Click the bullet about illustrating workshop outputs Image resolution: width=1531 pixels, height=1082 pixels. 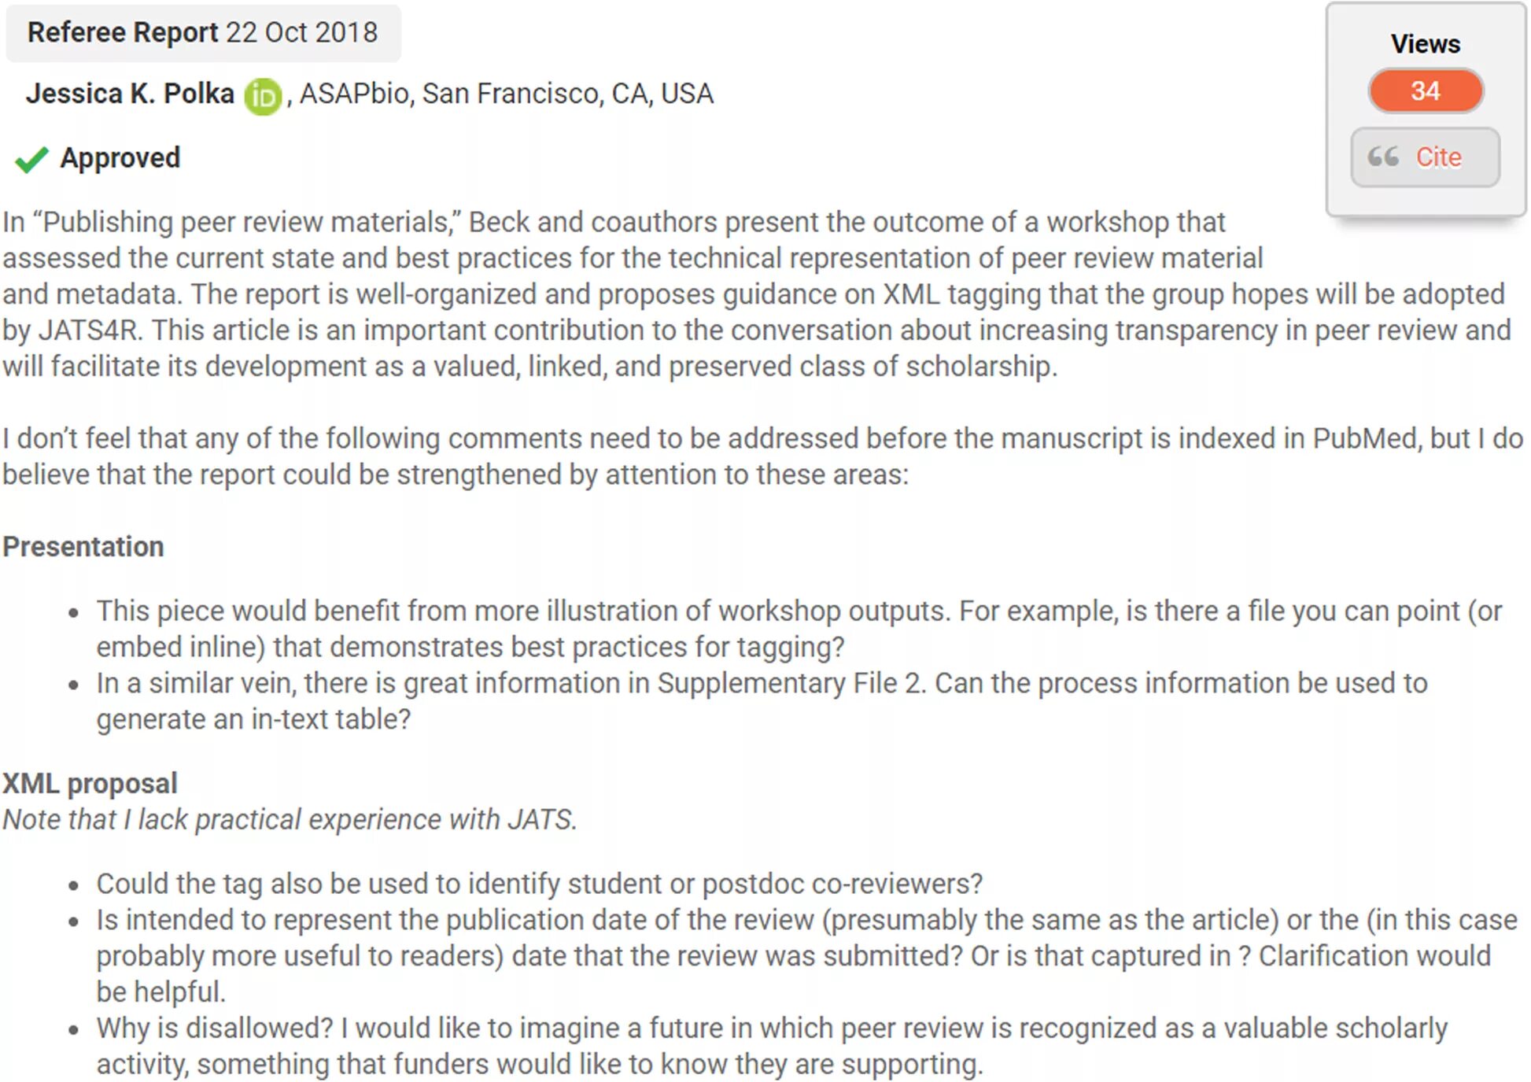point(799,629)
